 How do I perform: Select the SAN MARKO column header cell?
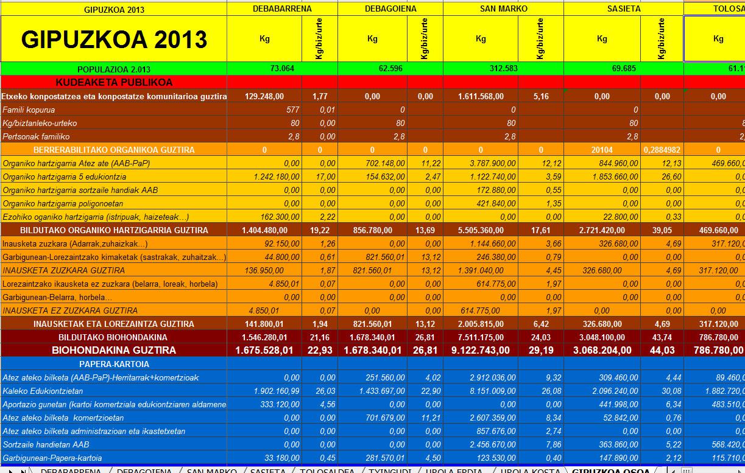503,9
